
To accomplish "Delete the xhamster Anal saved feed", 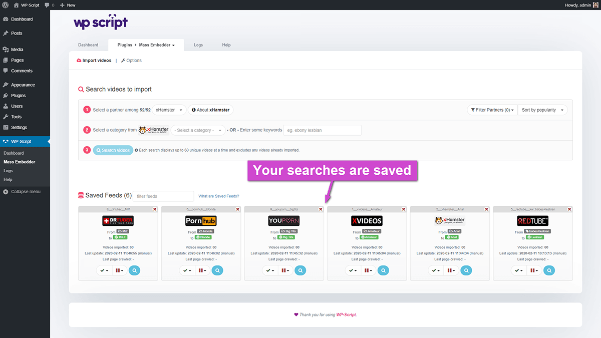I will click(486, 209).
